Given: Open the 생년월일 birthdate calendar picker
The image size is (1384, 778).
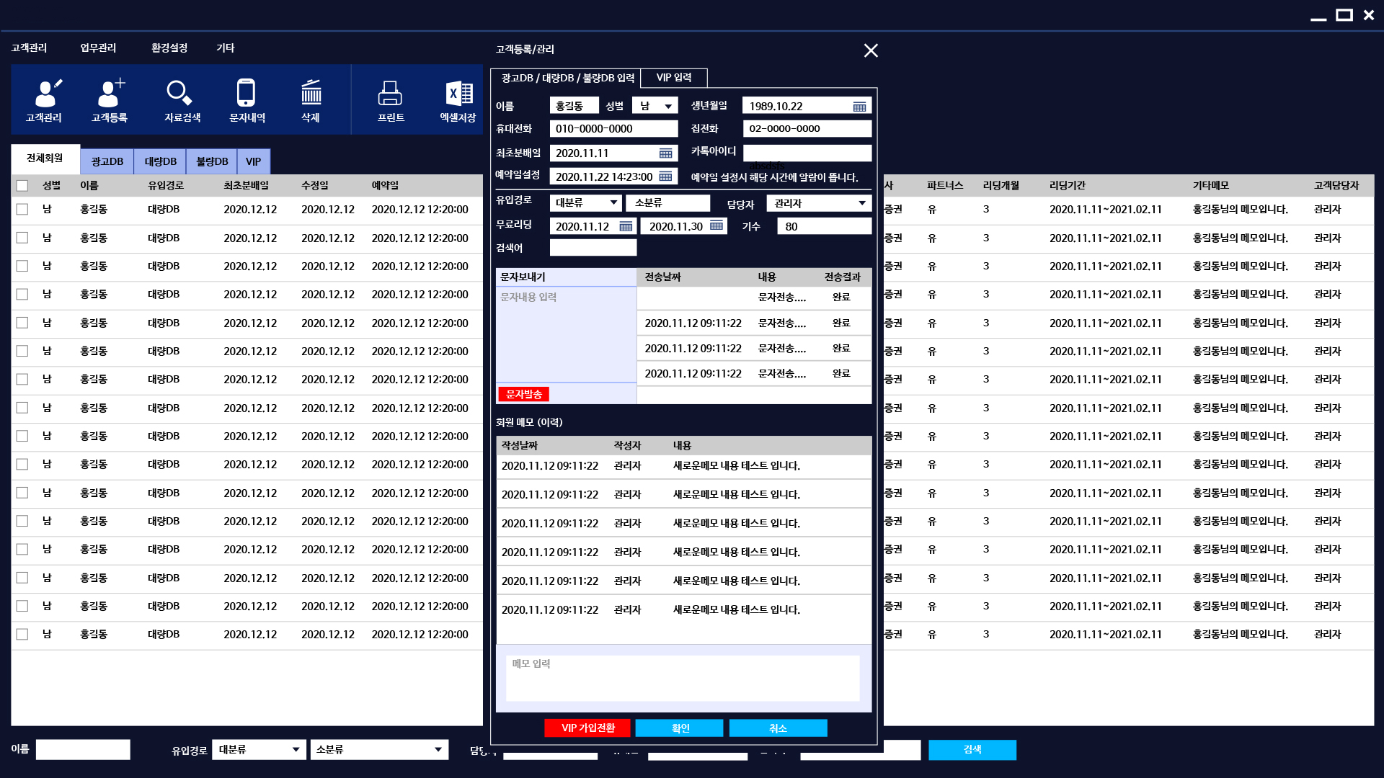Looking at the screenshot, I should pyautogui.click(x=859, y=107).
